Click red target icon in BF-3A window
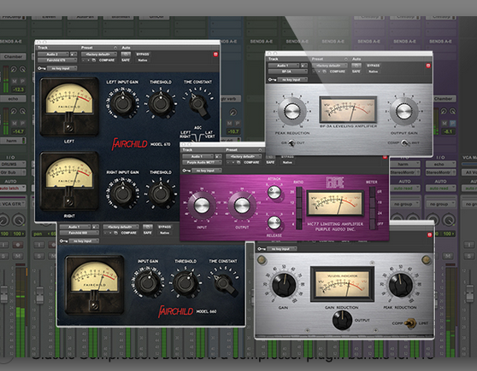 coord(428,66)
